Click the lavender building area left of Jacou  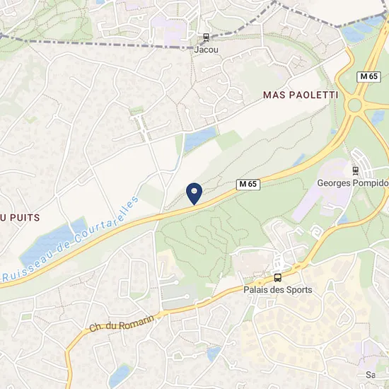pos(169,31)
